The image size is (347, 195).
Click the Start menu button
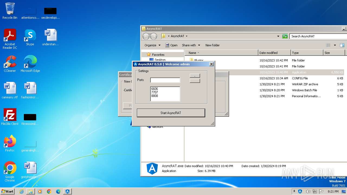(x=7, y=191)
